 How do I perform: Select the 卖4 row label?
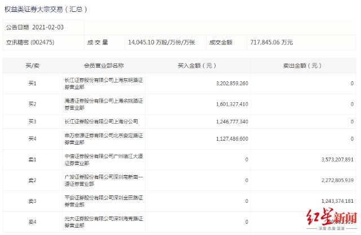(x=33, y=222)
